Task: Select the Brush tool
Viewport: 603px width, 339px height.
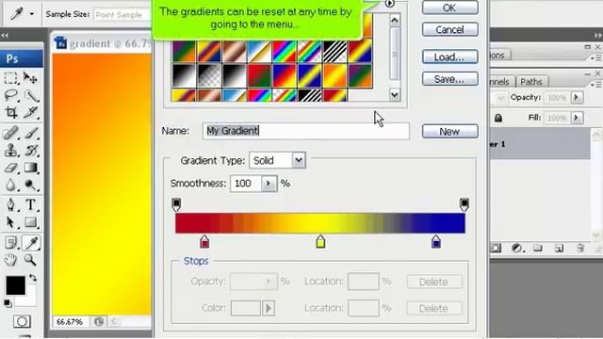Action: pyautogui.click(x=30, y=133)
